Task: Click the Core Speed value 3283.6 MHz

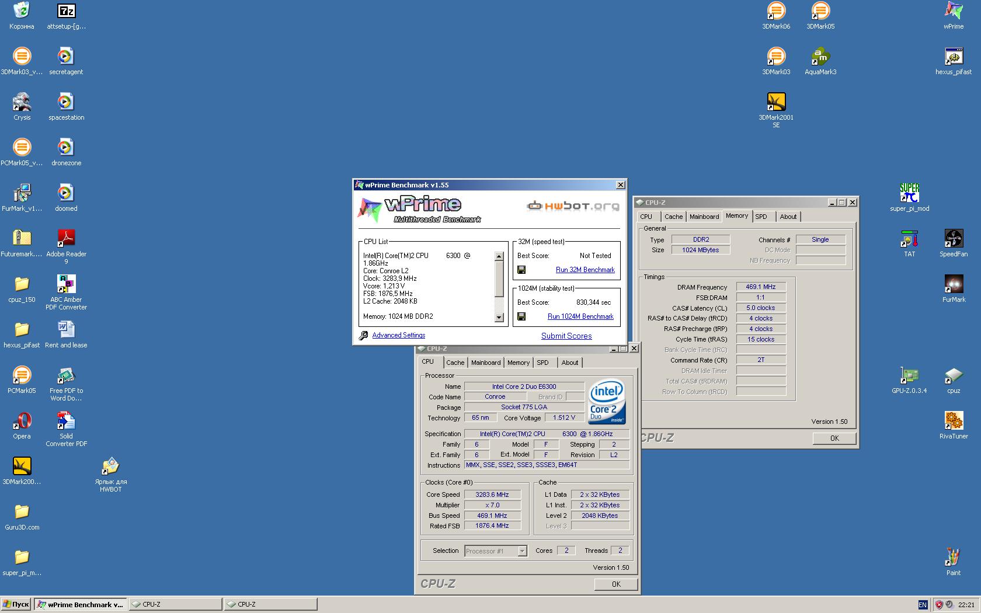Action: tap(492, 494)
